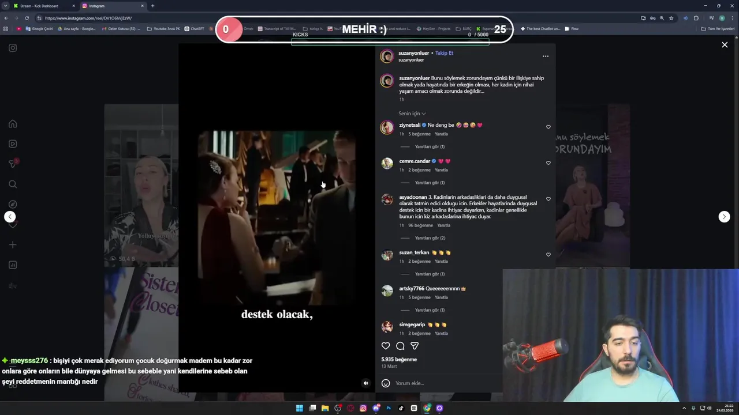Screen dimensions: 739x415
Task: Like the reel with heart icon
Action: (x=386, y=346)
